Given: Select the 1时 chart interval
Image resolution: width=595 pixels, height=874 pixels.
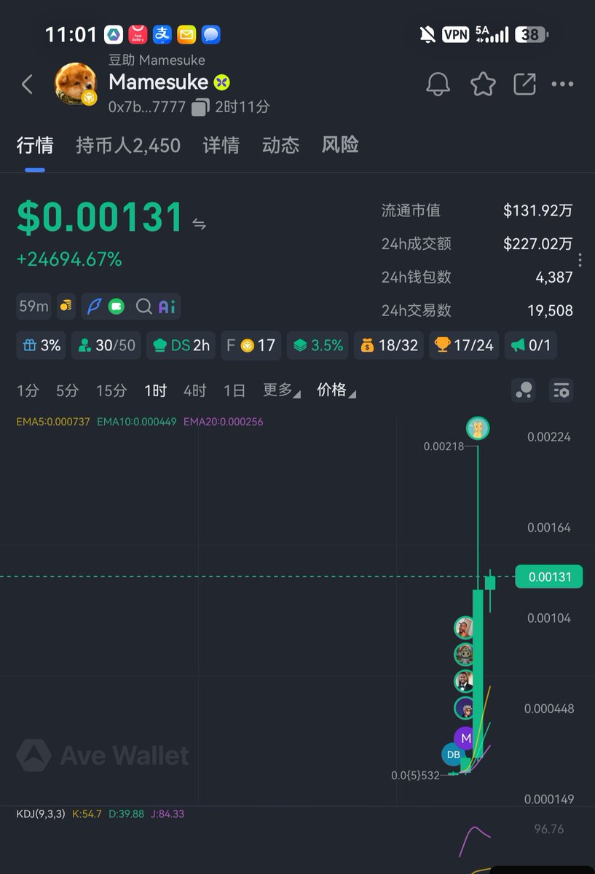Looking at the screenshot, I should point(155,390).
